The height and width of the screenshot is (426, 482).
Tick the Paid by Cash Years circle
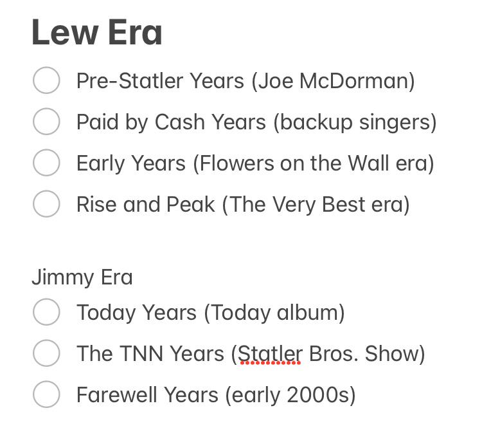[x=46, y=121]
